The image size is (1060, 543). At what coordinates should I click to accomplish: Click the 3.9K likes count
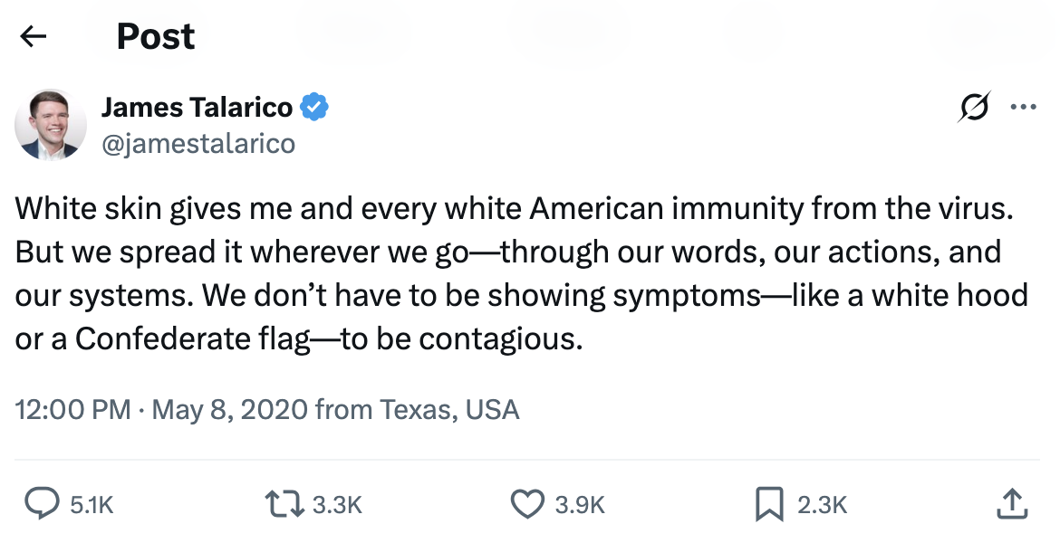[579, 505]
